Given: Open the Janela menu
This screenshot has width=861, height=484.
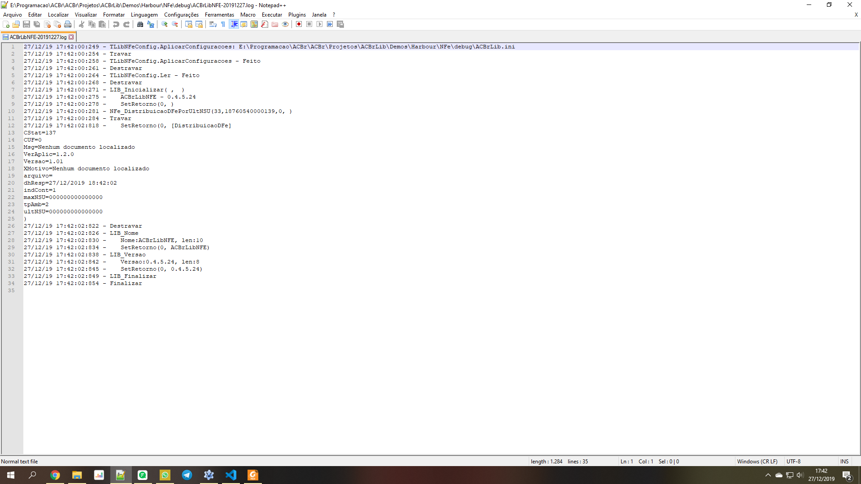Looking at the screenshot, I should click(319, 15).
